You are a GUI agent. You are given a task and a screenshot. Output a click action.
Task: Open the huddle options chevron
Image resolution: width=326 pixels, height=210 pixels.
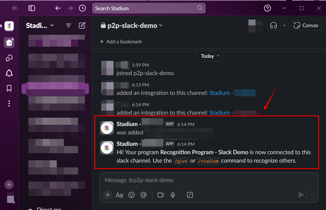(x=284, y=25)
